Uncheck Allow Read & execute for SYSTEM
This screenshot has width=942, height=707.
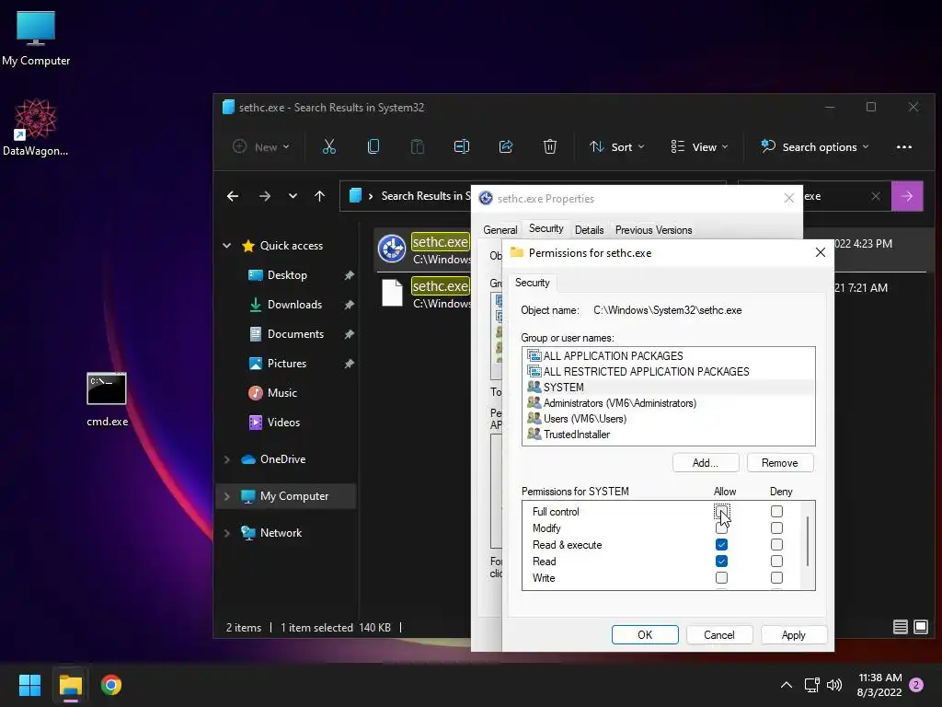point(721,545)
